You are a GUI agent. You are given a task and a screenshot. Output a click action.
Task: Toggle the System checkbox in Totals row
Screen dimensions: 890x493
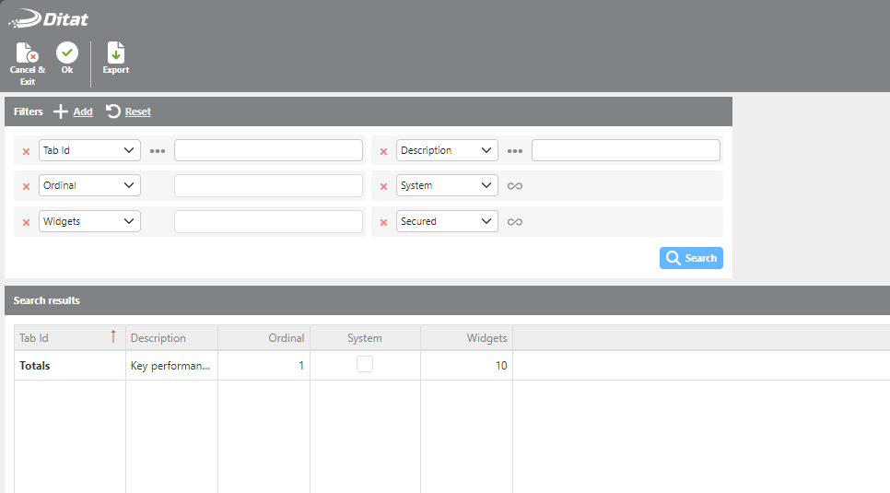(x=365, y=365)
